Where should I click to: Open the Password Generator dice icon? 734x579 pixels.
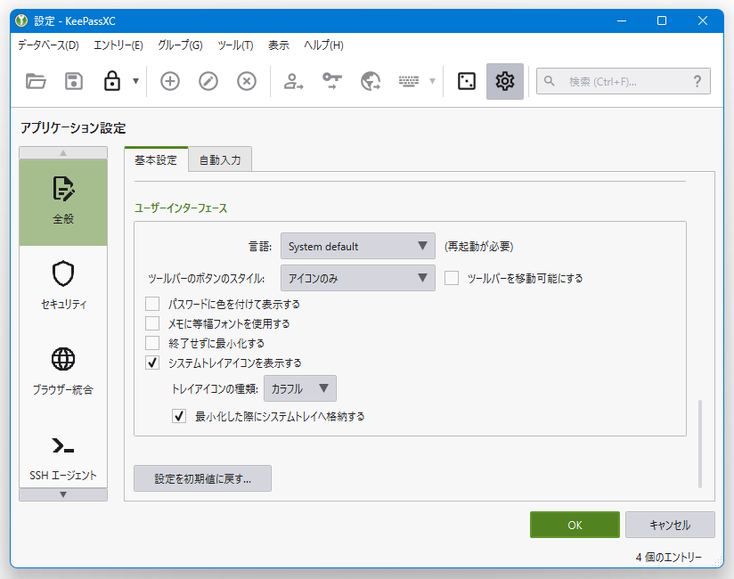click(x=467, y=81)
